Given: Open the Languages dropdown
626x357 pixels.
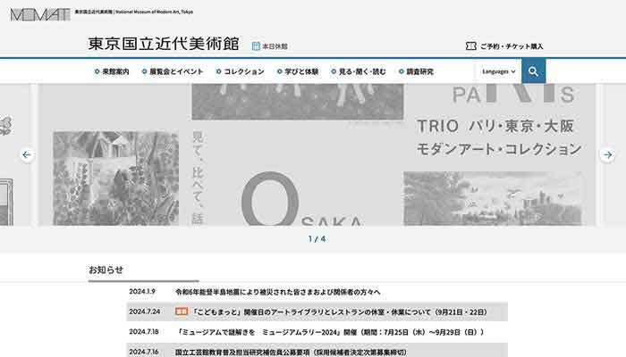Looking at the screenshot, I should click(498, 71).
